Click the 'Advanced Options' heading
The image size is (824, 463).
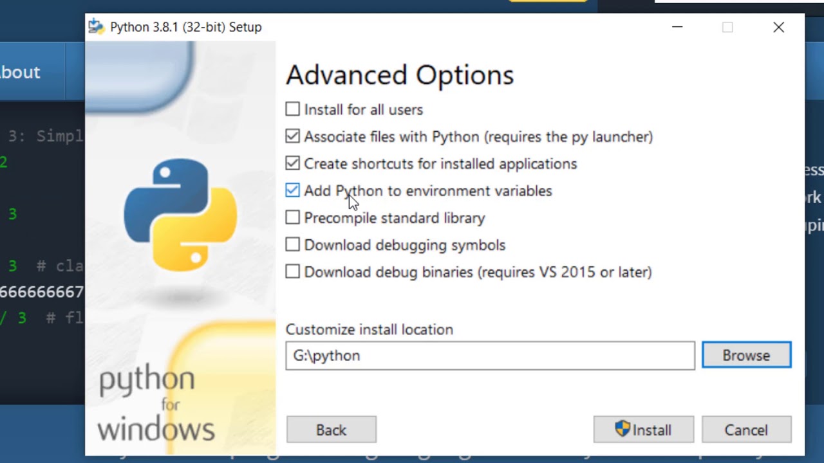400,75
